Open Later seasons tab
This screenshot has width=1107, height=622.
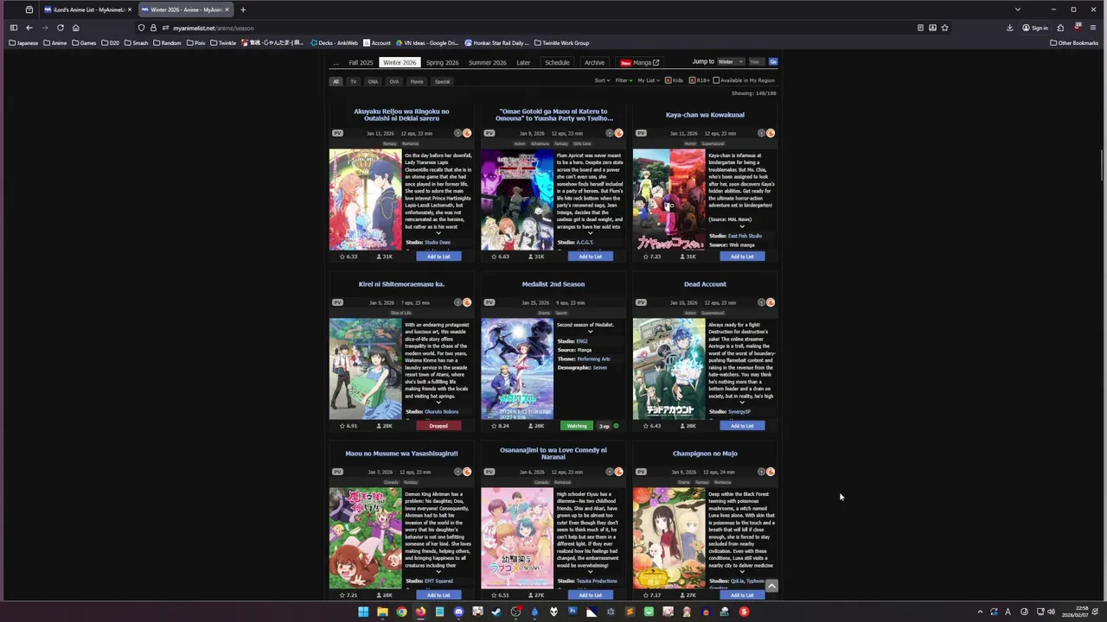tap(523, 62)
